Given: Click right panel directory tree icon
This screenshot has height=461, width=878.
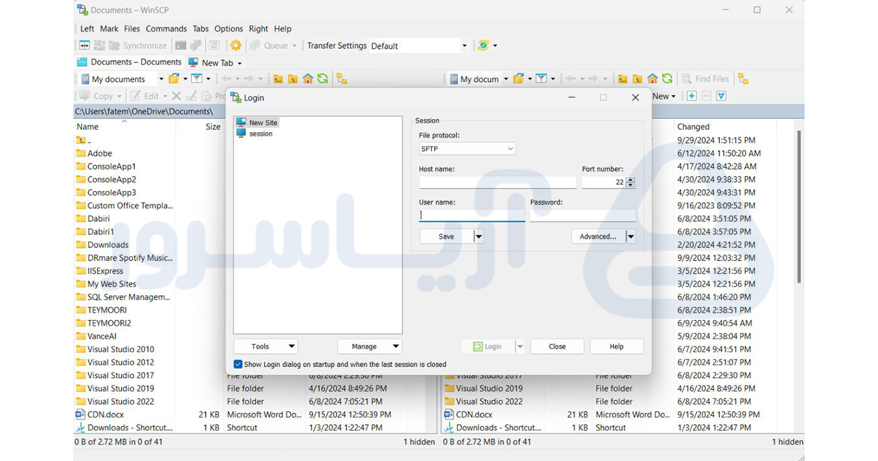Looking at the screenshot, I should (x=743, y=78).
